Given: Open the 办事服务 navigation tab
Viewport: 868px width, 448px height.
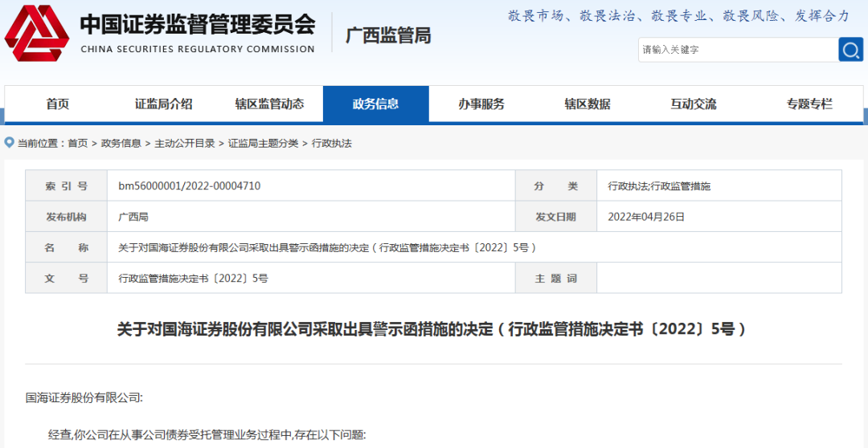Looking at the screenshot, I should 481,104.
